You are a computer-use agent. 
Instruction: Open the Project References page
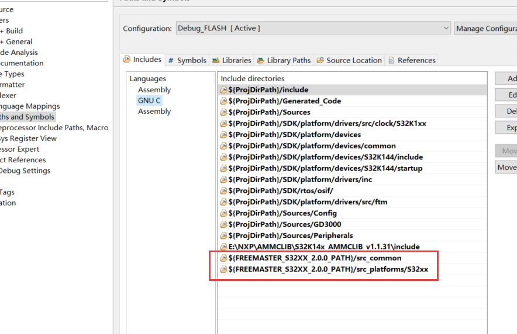point(23,159)
